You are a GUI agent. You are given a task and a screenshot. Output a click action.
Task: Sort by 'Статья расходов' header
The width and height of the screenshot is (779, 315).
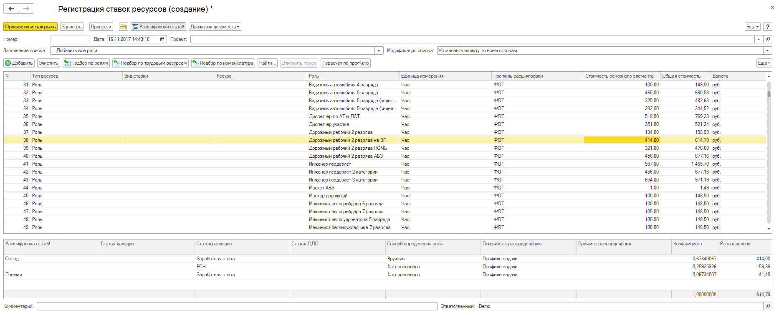click(x=242, y=247)
